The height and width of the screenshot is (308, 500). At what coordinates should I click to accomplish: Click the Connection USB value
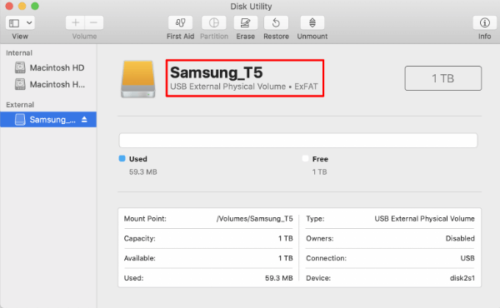467,258
